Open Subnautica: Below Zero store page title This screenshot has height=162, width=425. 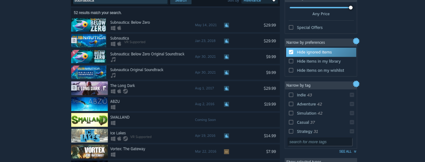[x=130, y=22]
